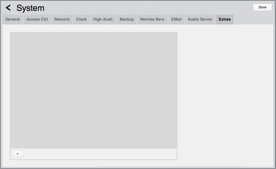Add a new extras entry with plus button
The height and width of the screenshot is (169, 276).
pyautogui.click(x=17, y=154)
